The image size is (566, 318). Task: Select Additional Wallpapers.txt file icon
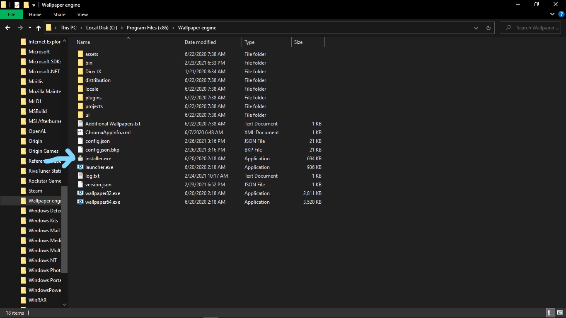tap(80, 124)
